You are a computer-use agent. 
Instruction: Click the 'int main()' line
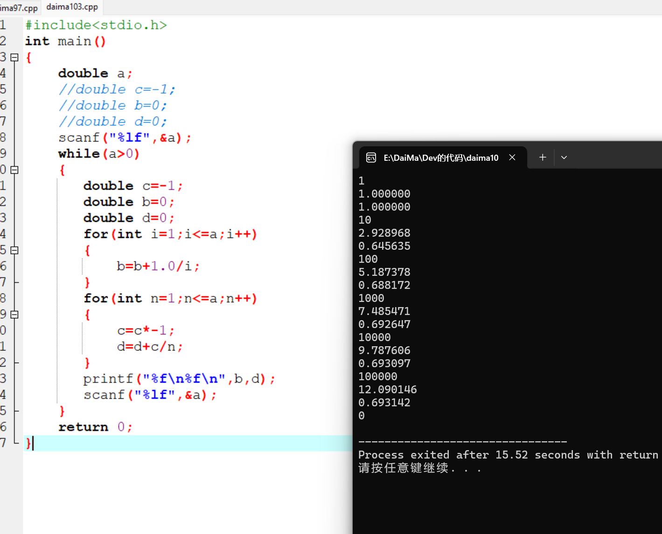point(65,41)
